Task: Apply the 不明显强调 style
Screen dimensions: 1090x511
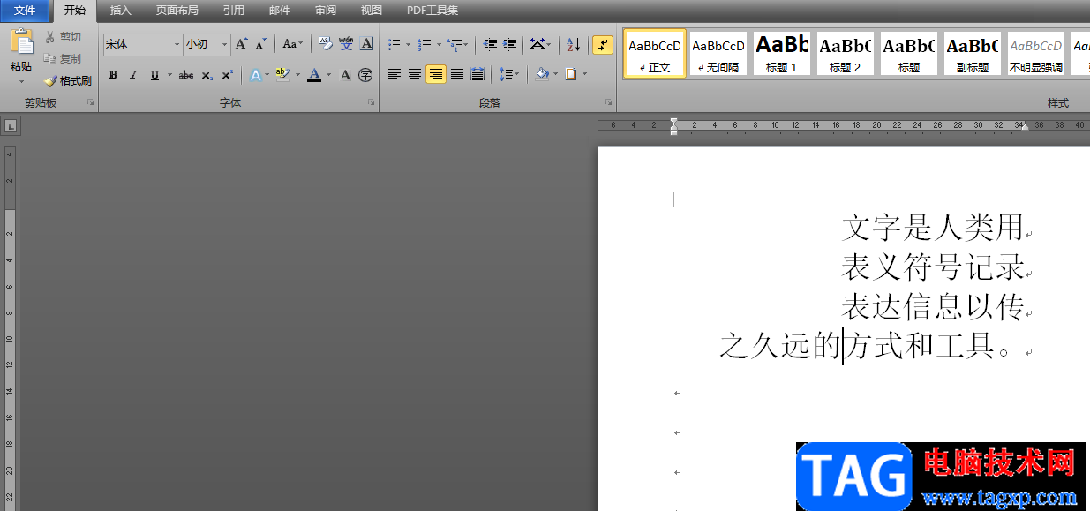Action: [x=1035, y=54]
